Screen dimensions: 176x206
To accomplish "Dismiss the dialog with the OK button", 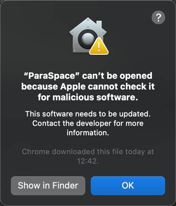I will tap(128, 186).
